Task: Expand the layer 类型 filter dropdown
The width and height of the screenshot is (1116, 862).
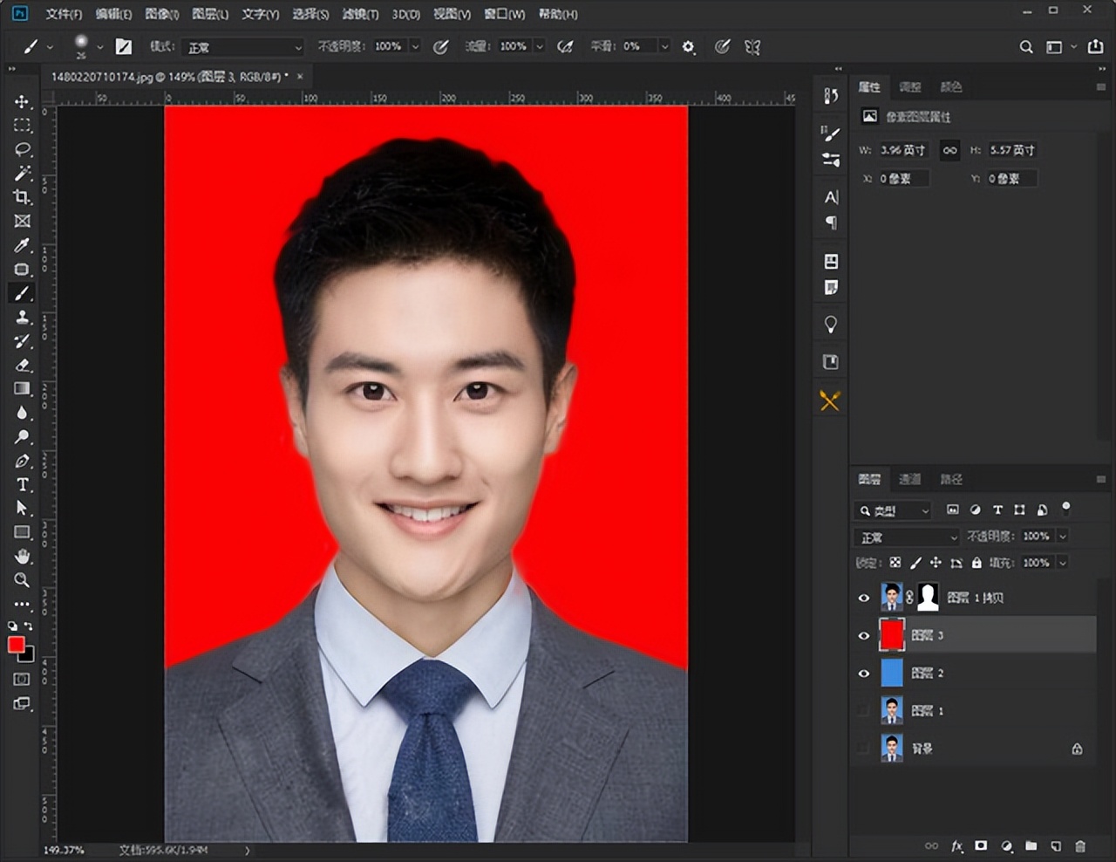Action: tap(894, 510)
